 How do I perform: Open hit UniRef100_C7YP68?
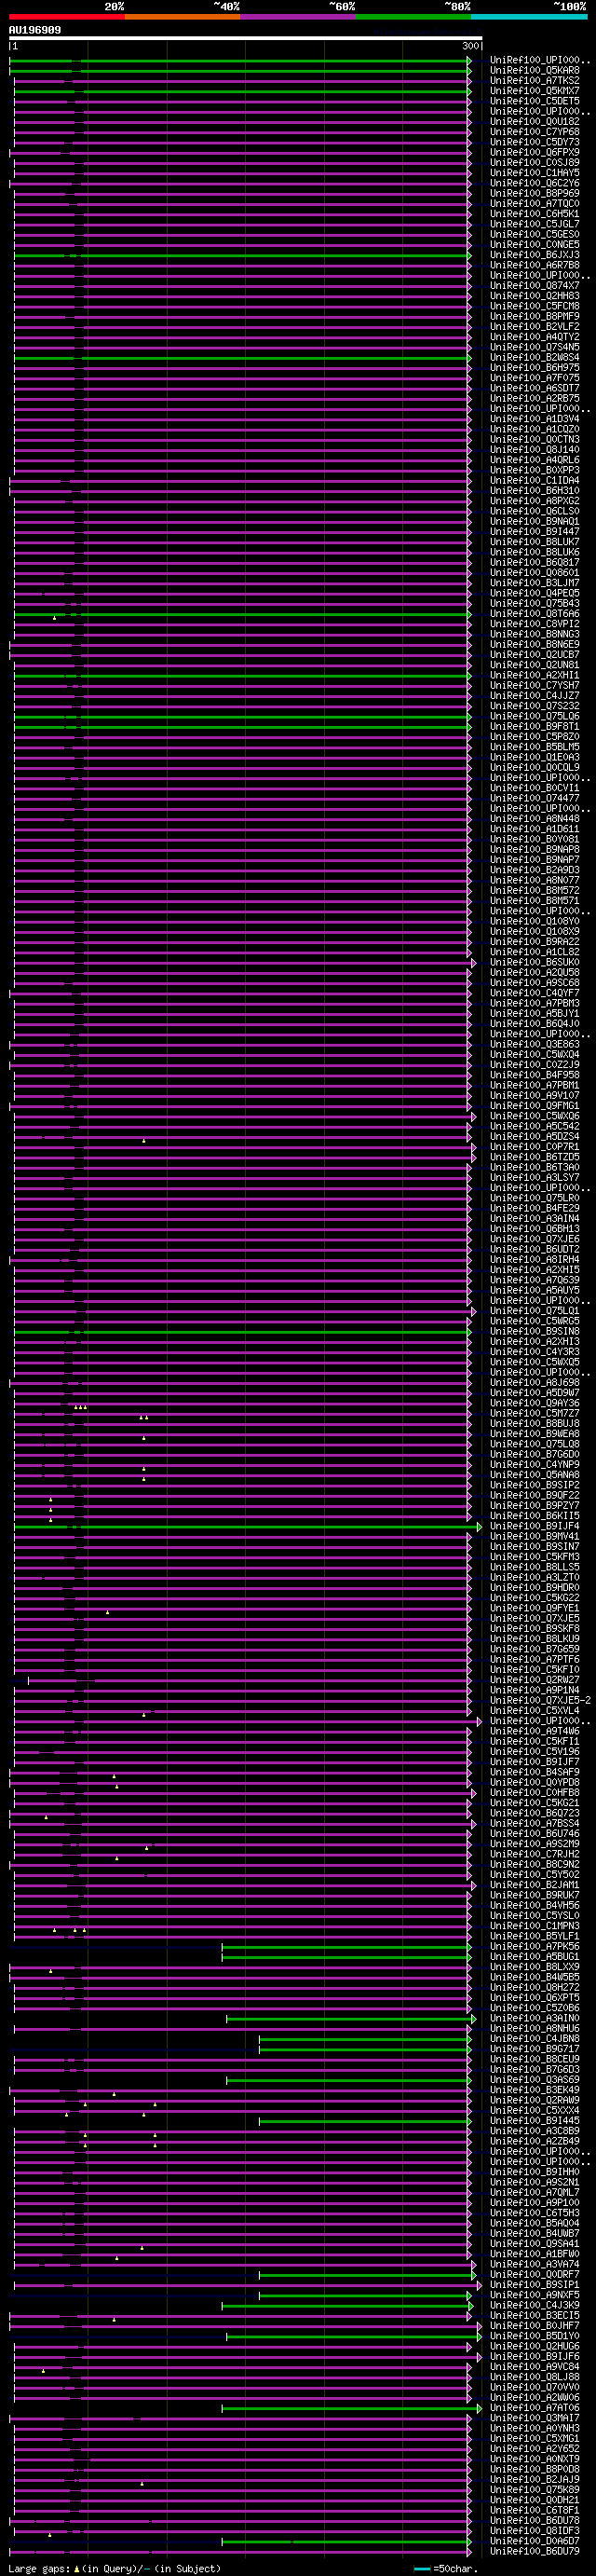(x=535, y=132)
